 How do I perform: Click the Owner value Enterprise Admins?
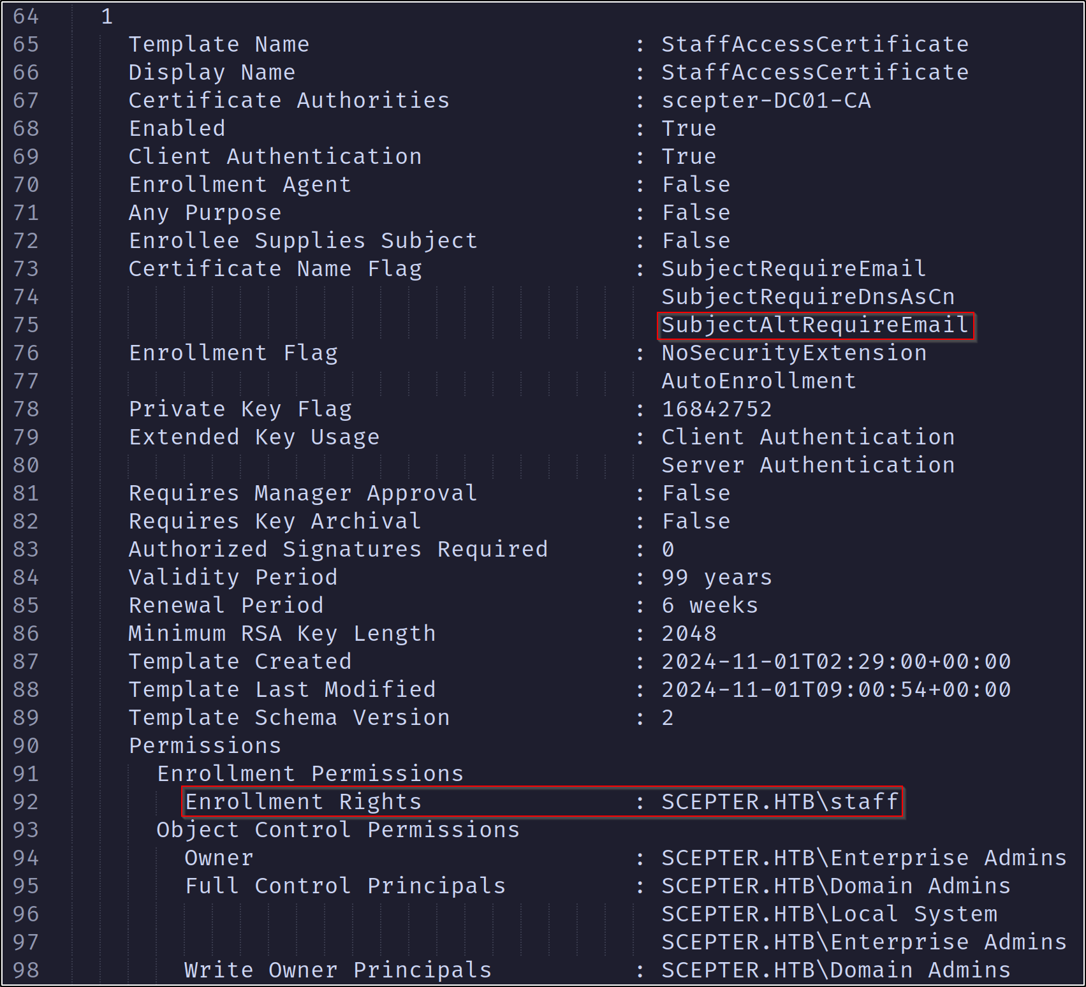coord(863,858)
